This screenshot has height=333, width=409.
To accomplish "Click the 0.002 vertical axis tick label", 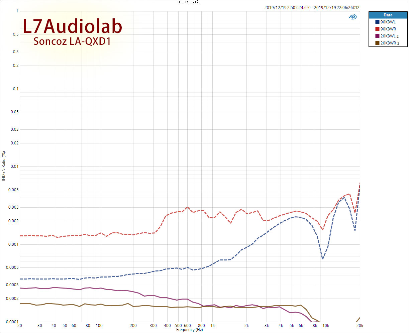I will point(13,221).
